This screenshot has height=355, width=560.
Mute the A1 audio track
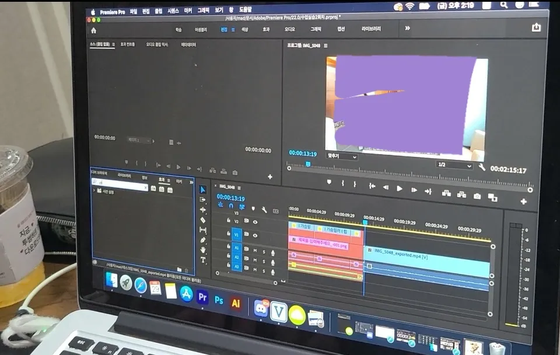point(255,250)
